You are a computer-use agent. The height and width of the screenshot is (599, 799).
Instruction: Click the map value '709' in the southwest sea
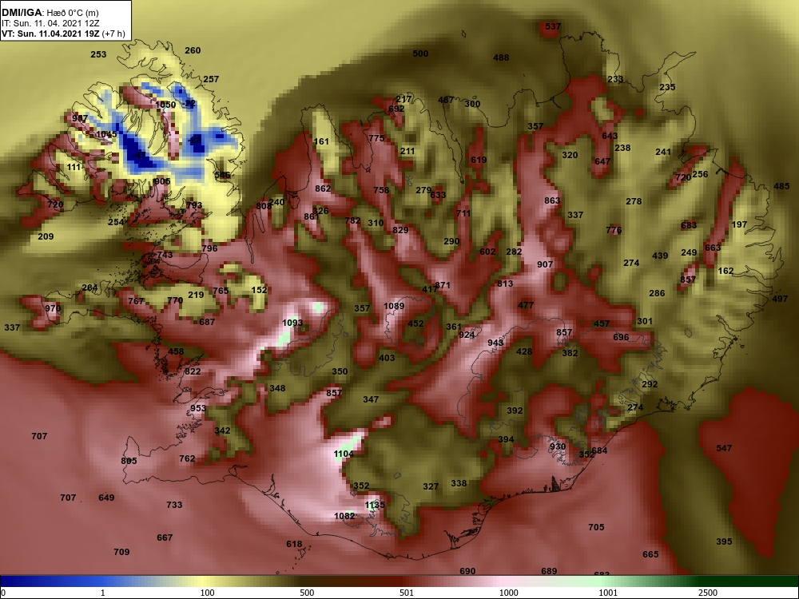[121, 552]
